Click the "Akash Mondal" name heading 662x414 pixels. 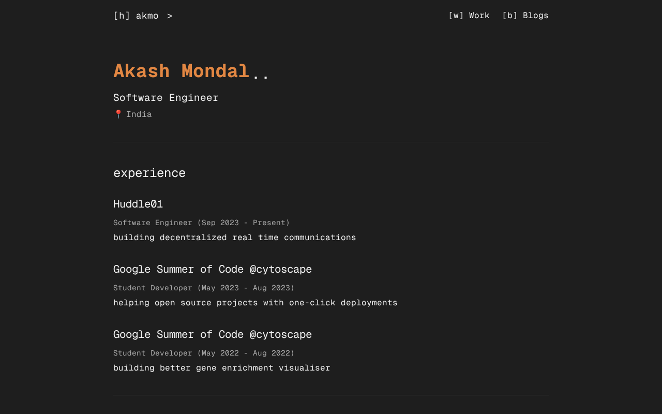tap(181, 71)
